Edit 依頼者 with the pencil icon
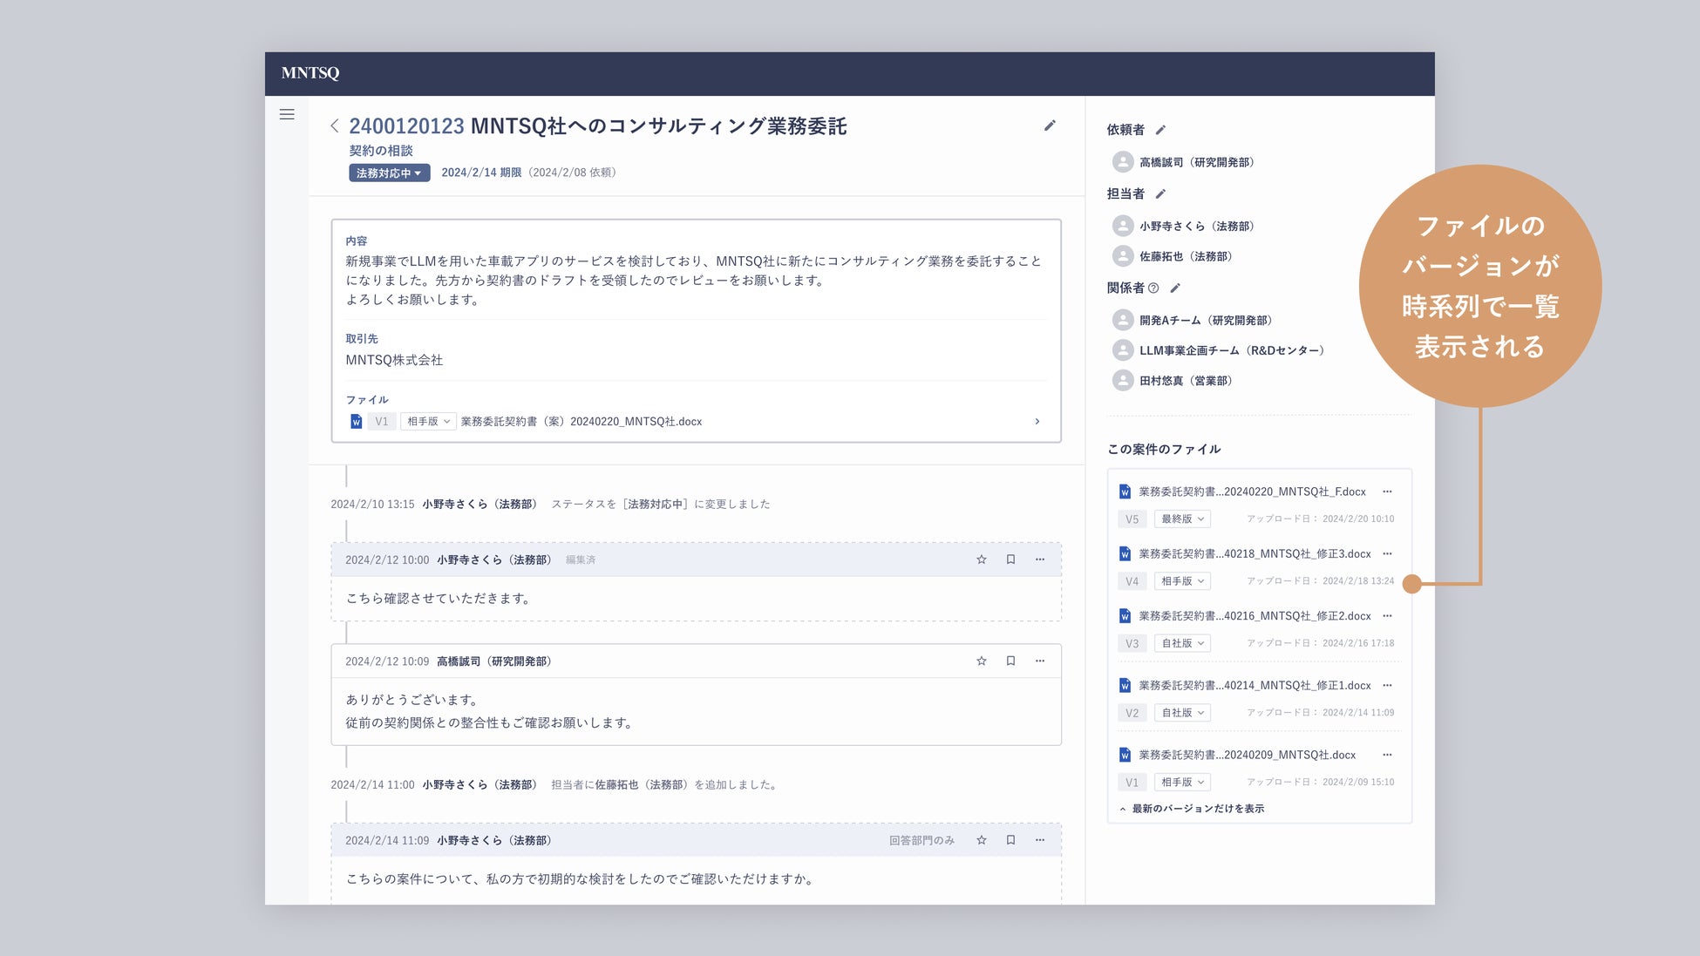This screenshot has width=1700, height=956. point(1160,130)
